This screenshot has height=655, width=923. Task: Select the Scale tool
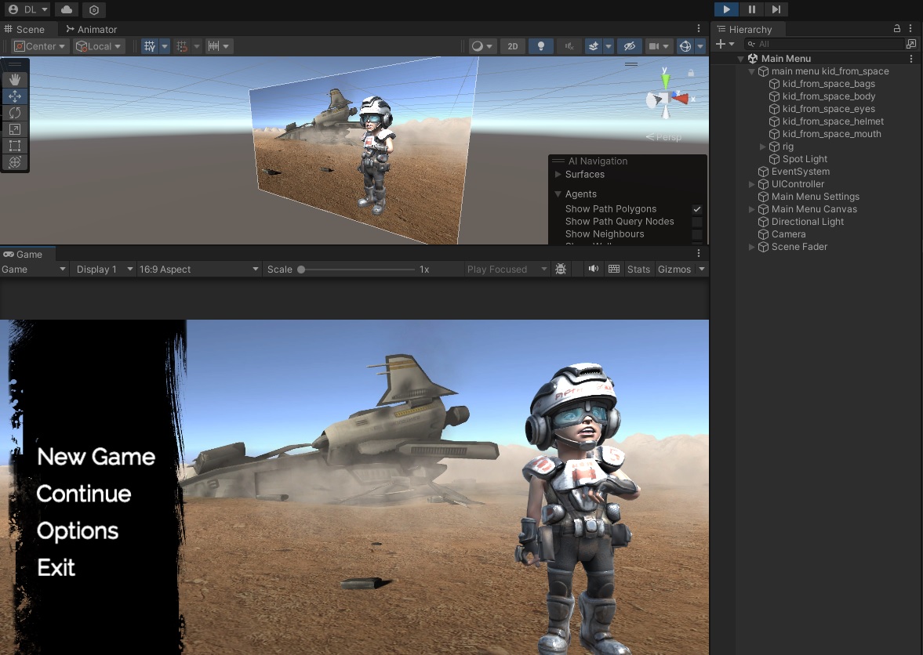(14, 128)
